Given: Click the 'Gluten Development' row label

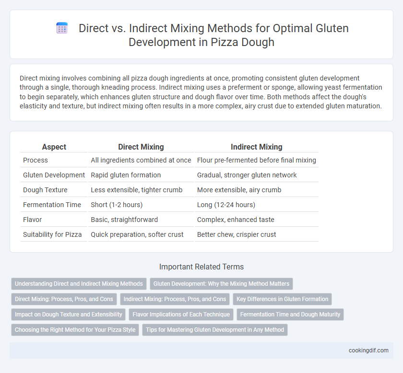Looking at the screenshot, I should click(x=54, y=175).
